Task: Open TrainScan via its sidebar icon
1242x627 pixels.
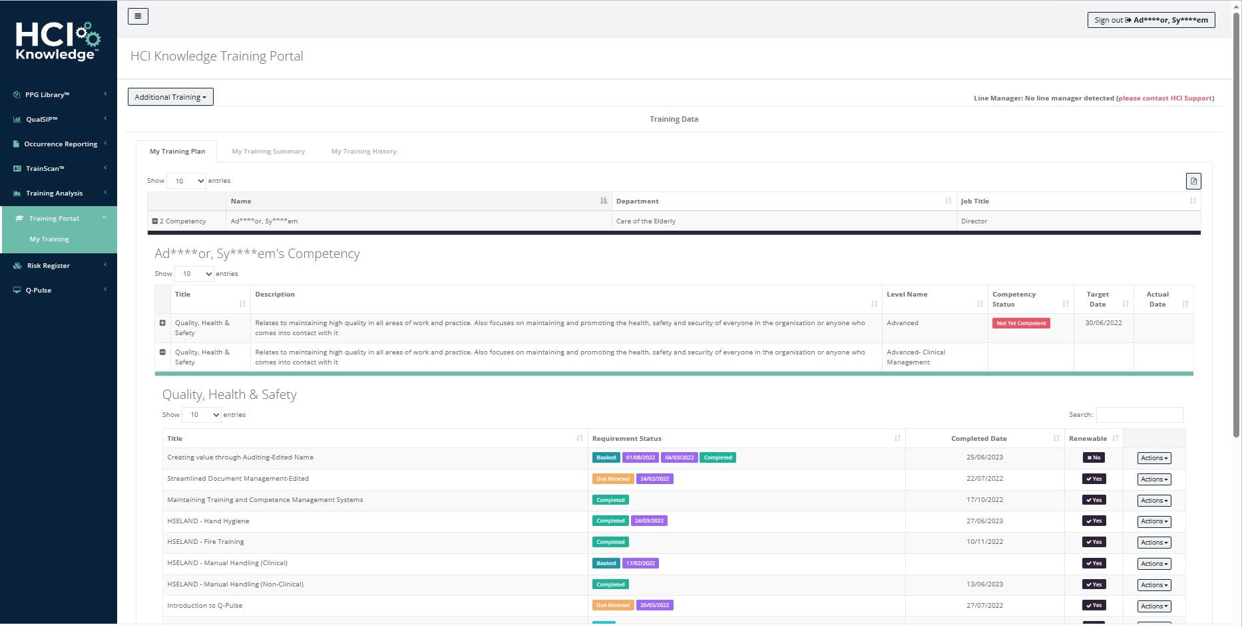Action: pyautogui.click(x=15, y=168)
